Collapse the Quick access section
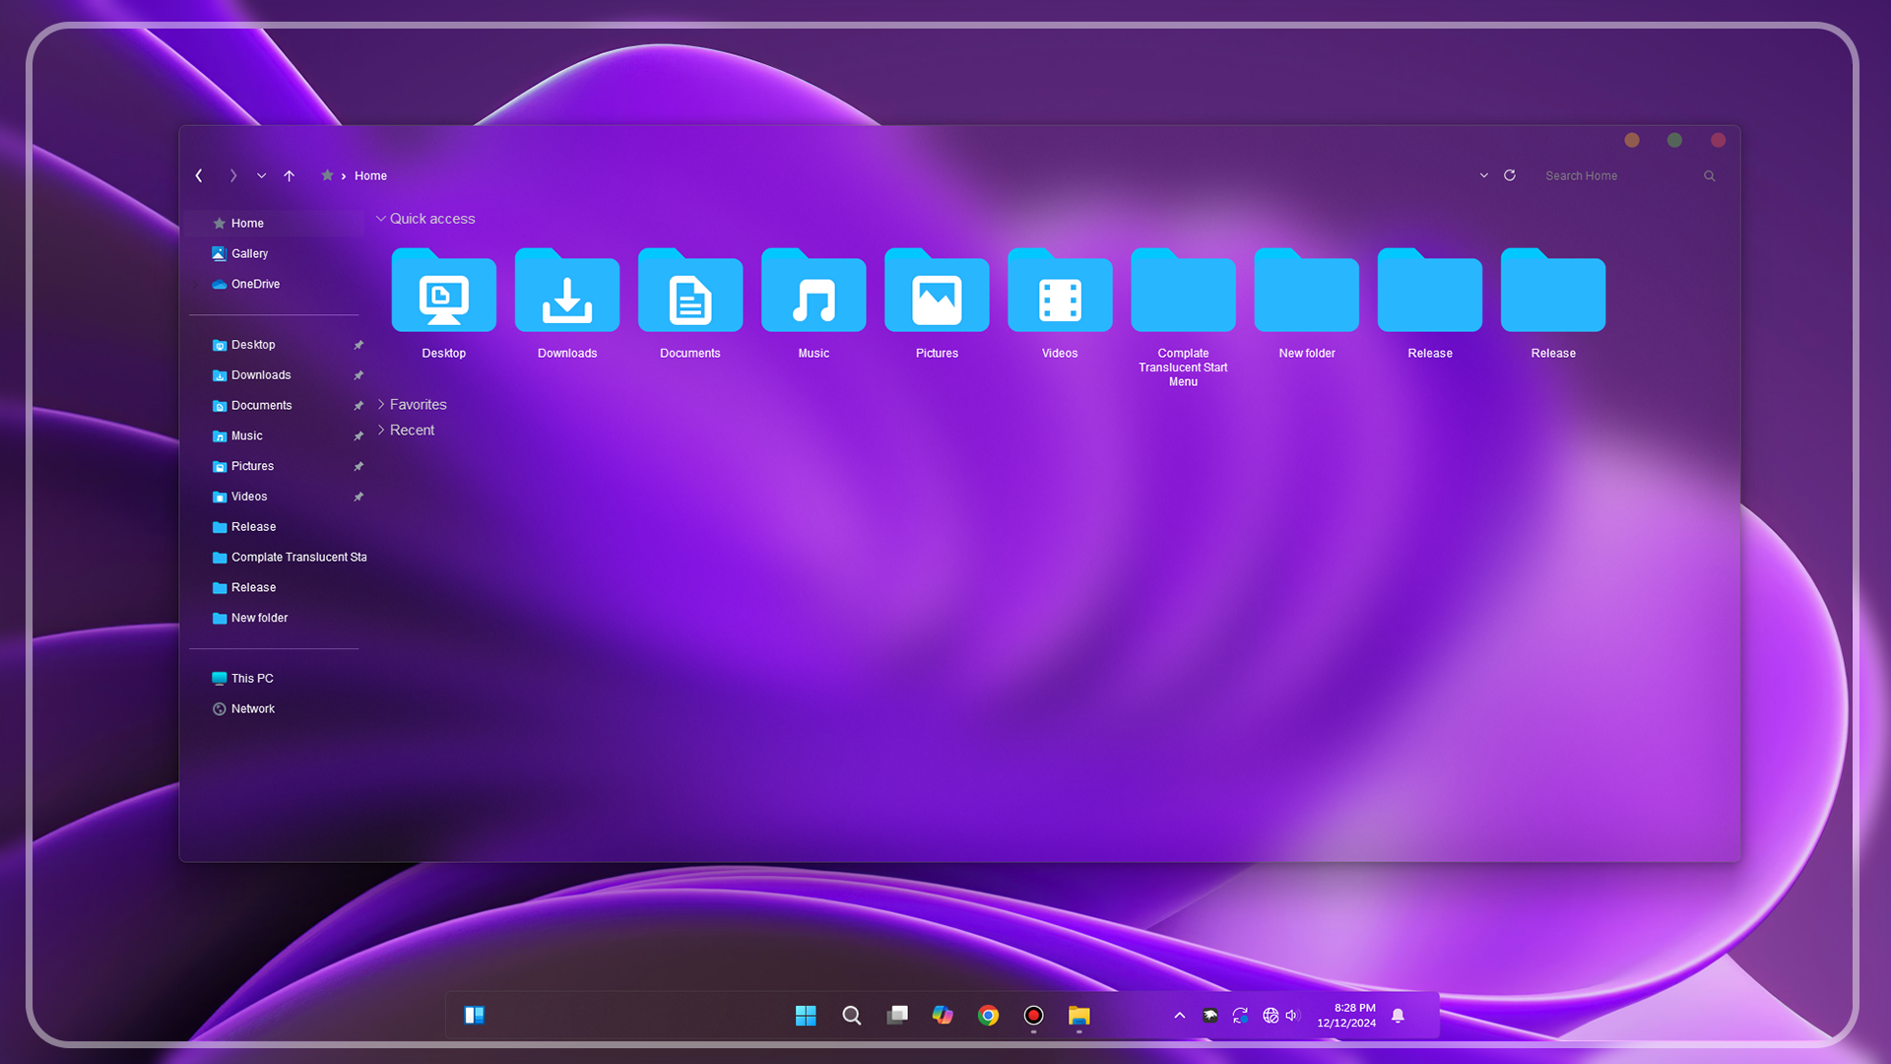This screenshot has width=1891, height=1064. (x=381, y=218)
